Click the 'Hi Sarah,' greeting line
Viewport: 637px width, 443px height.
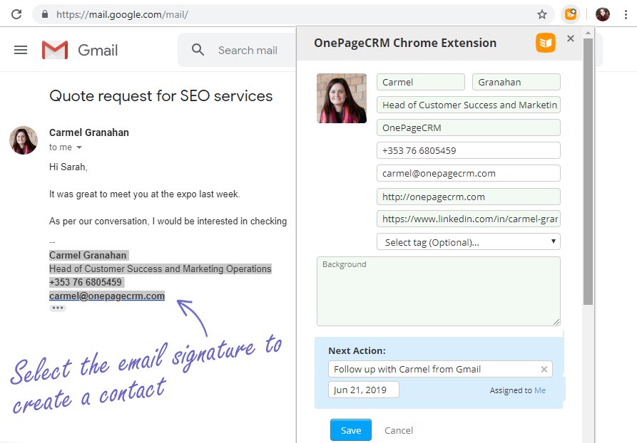pyautogui.click(x=68, y=167)
